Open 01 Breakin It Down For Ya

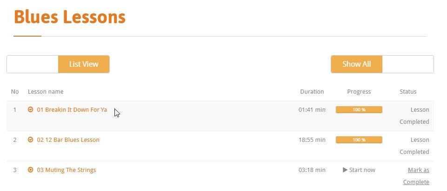[72, 110]
